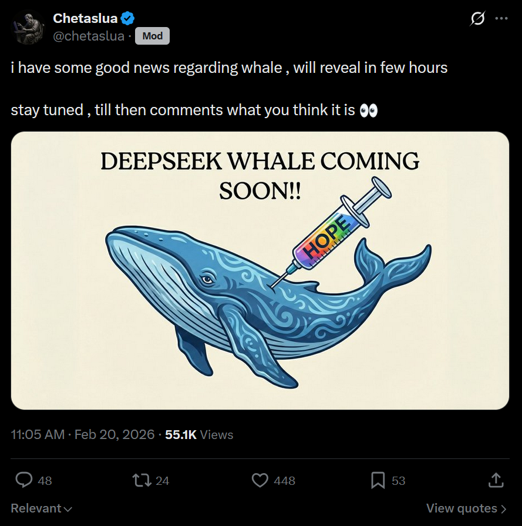Open the @chetaslua handle link

click(x=89, y=36)
